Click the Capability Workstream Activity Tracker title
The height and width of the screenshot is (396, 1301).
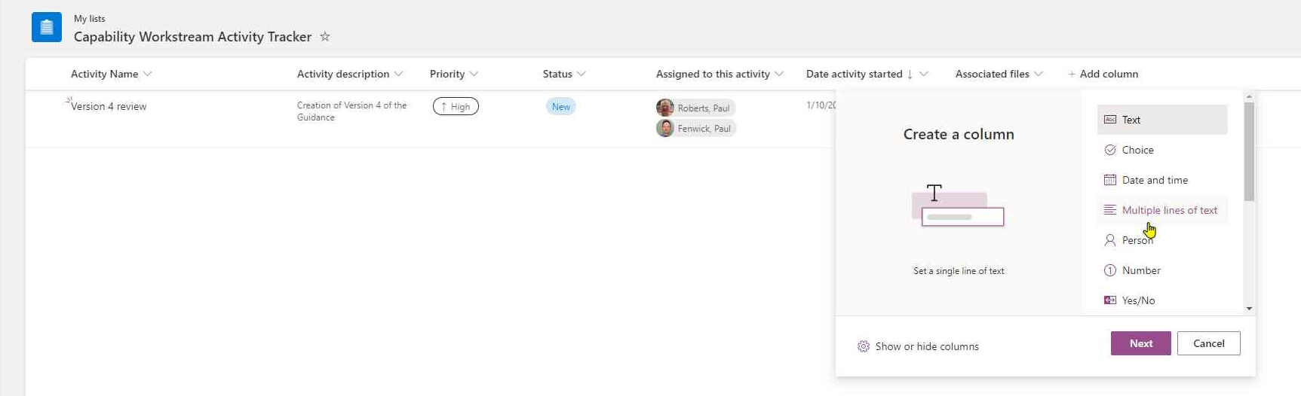tap(192, 36)
